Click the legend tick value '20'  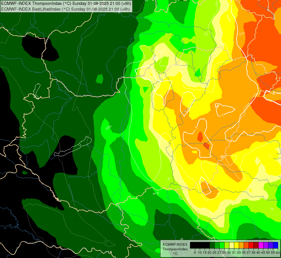coord(210,253)
